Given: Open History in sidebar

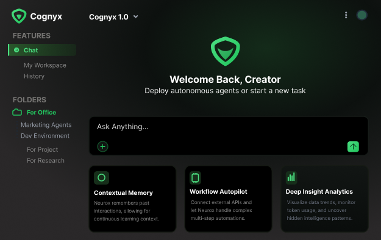Looking at the screenshot, I should tap(34, 76).
